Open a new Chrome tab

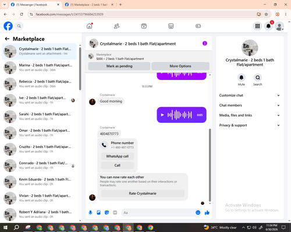tap(120, 5)
